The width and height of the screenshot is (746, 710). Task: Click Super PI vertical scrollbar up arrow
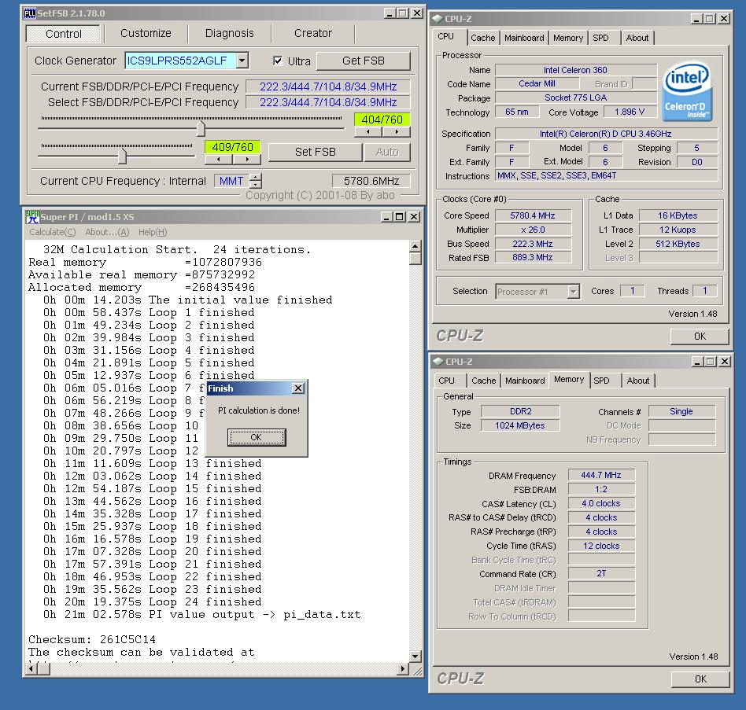pyautogui.click(x=415, y=246)
